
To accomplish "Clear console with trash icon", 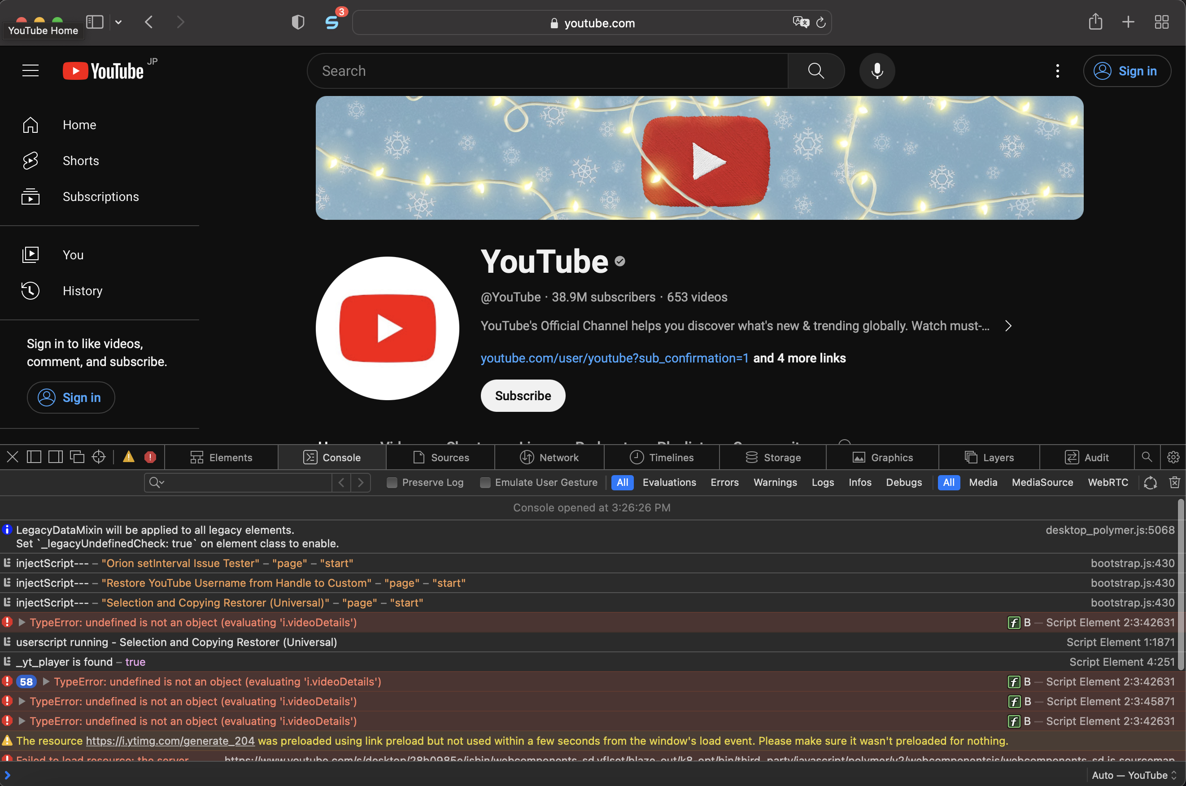I will (1174, 482).
